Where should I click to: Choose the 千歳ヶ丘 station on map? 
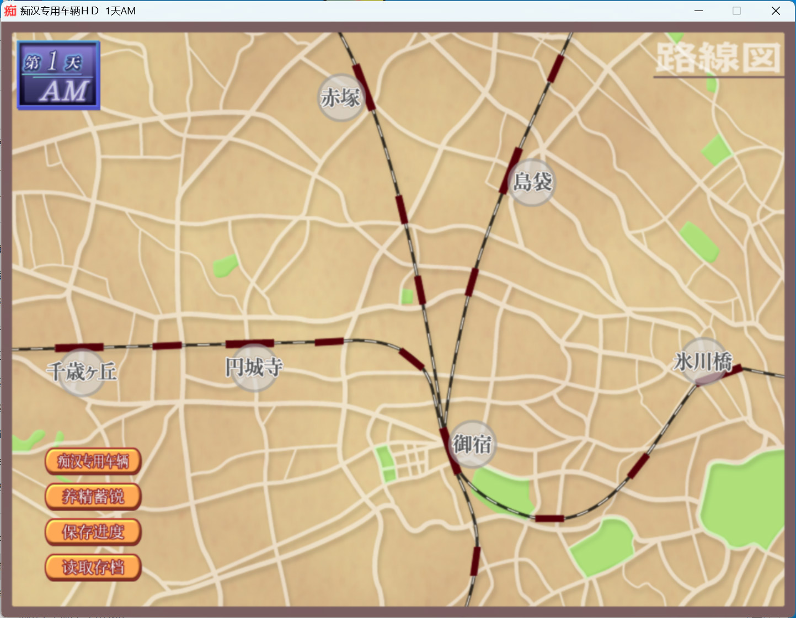click(82, 372)
